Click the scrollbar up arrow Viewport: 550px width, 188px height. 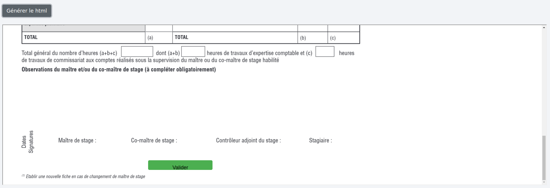pos(544,27)
